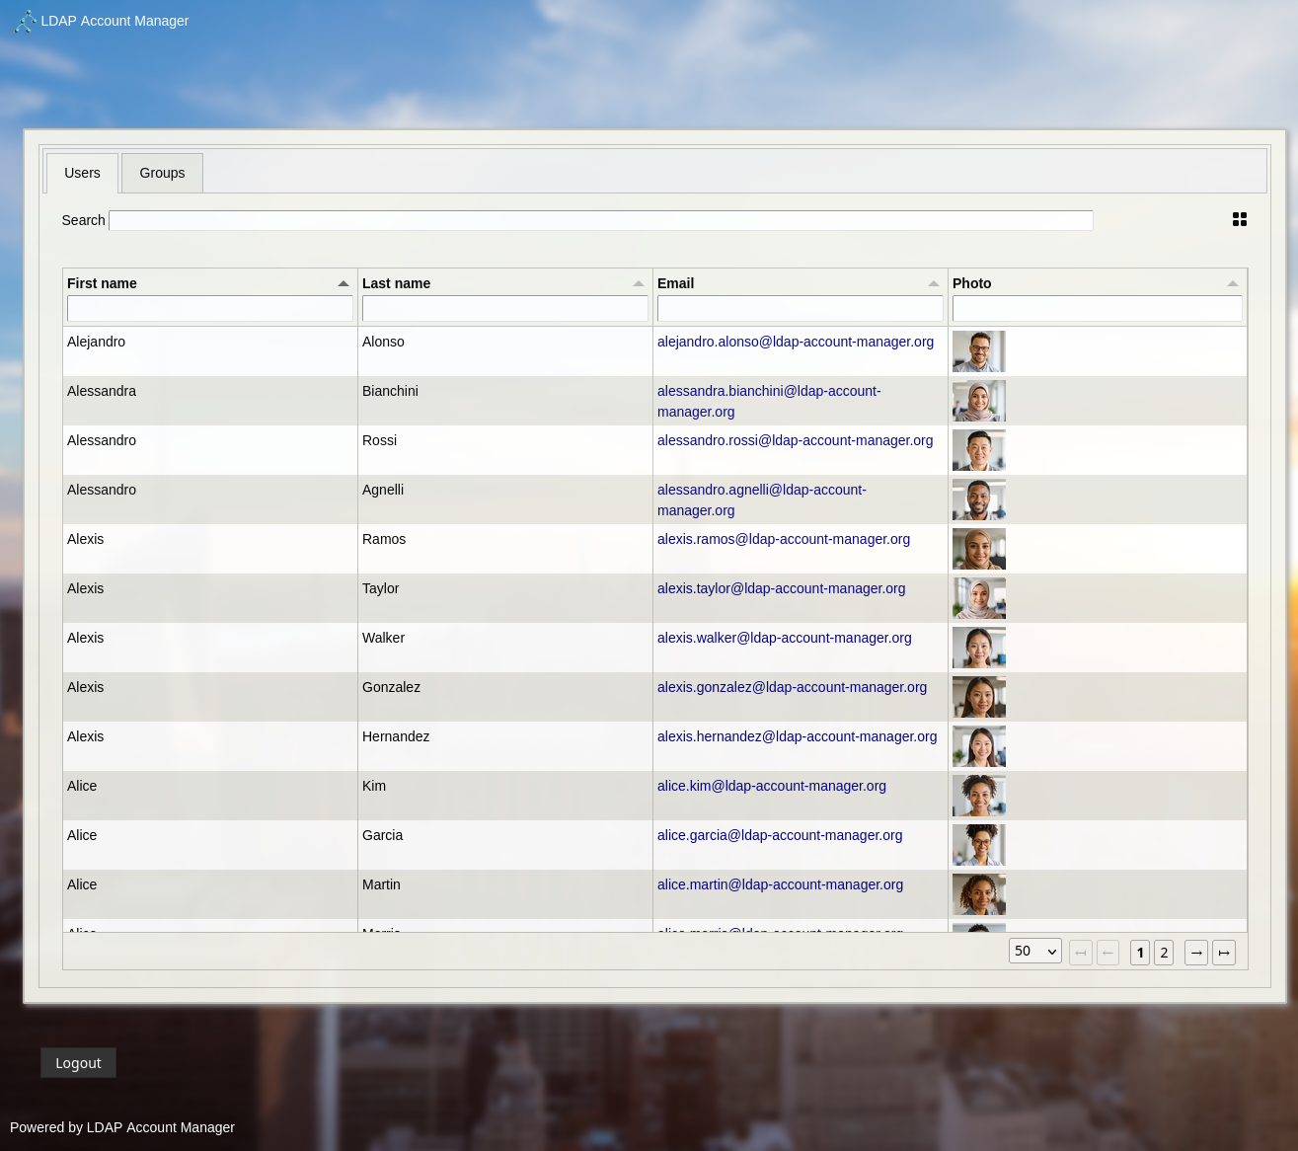Image resolution: width=1298 pixels, height=1151 pixels.
Task: Toggle the grid view icon
Action: [1239, 219]
